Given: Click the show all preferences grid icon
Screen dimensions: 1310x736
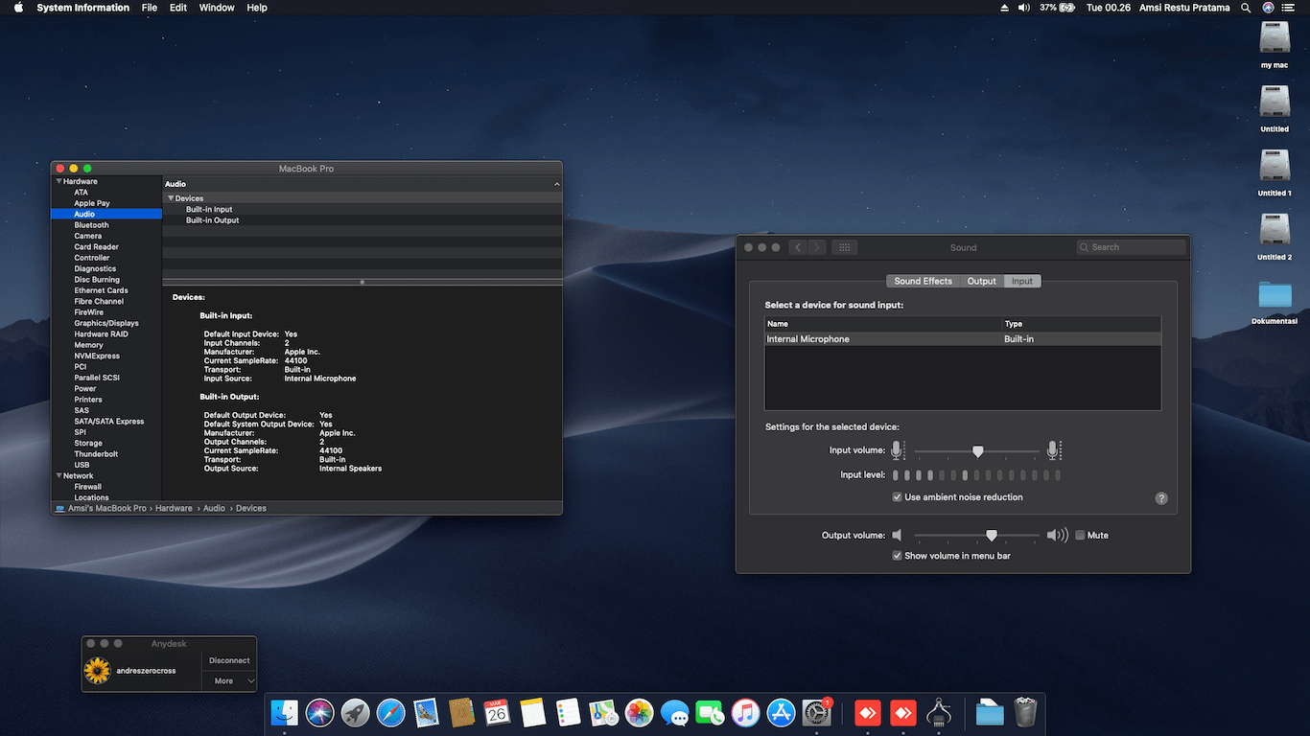Looking at the screenshot, I should pyautogui.click(x=844, y=247).
